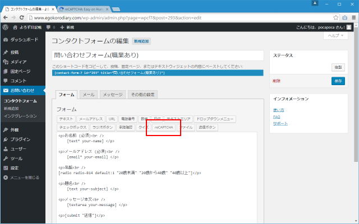Expand the ヘルプ help dropdown
Image resolution: width=359 pixels, height=224 pixels.
[336, 35]
